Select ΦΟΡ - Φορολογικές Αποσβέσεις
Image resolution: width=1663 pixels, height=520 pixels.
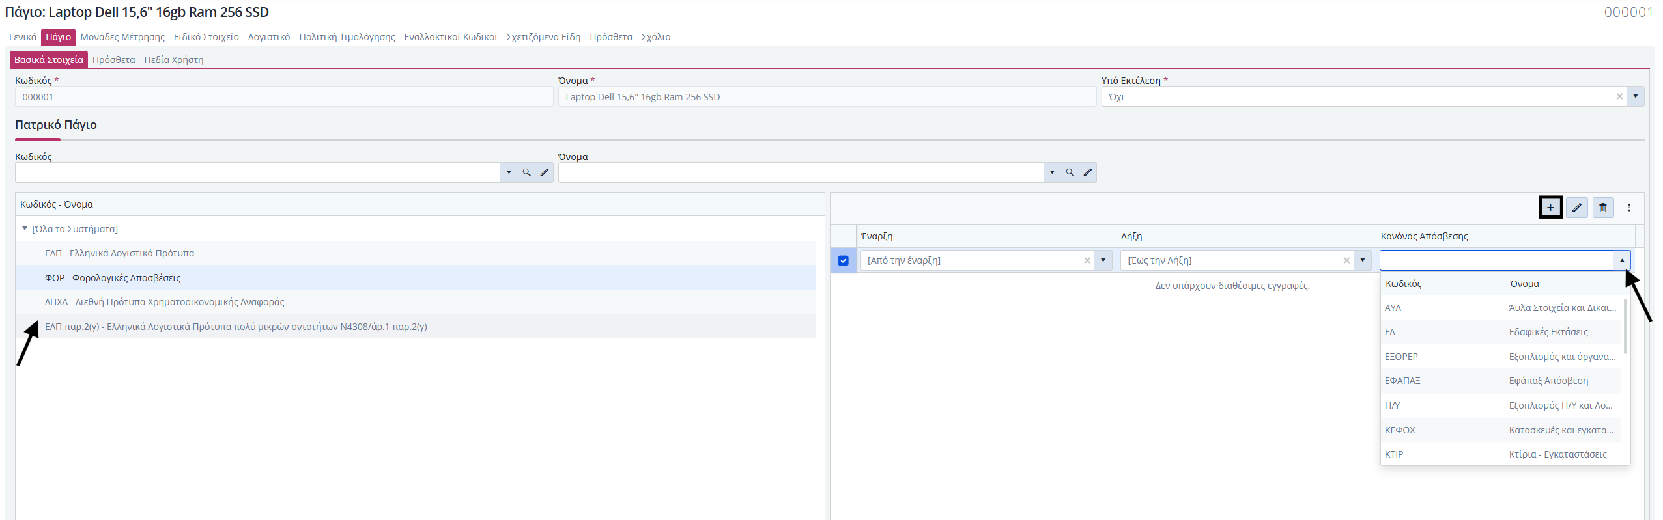click(416, 278)
